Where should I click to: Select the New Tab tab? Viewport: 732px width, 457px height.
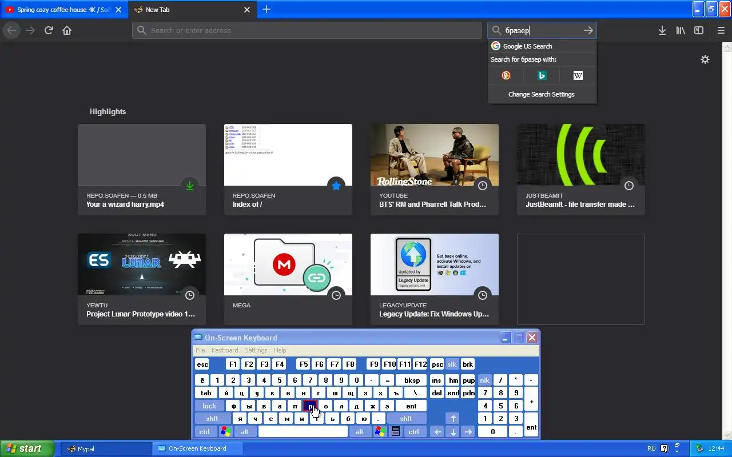coord(192,10)
